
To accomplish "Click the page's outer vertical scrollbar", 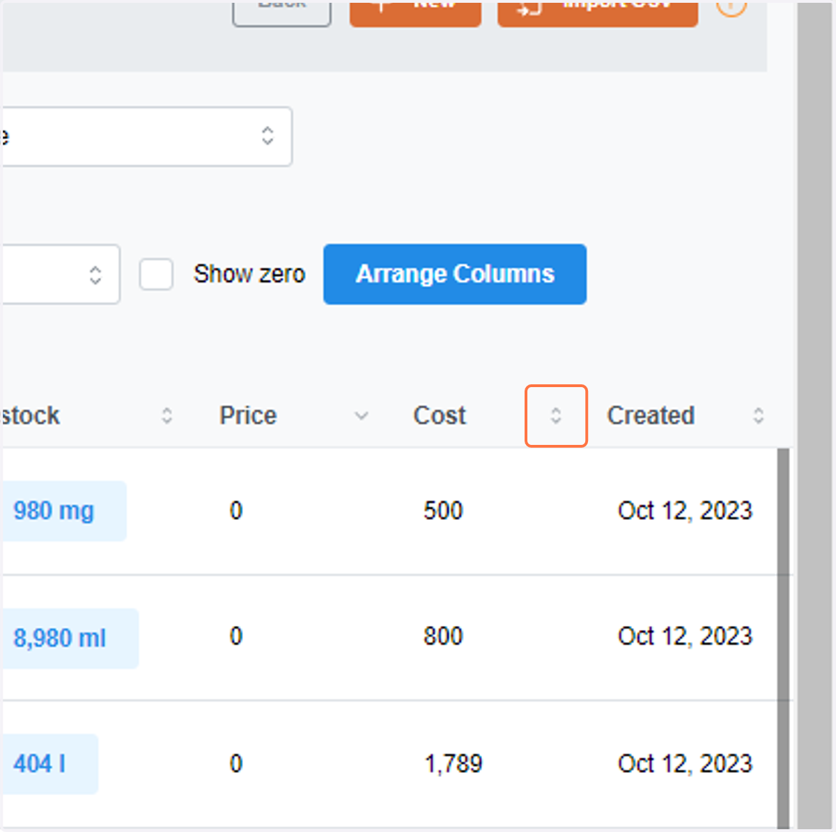I will (x=815, y=416).
